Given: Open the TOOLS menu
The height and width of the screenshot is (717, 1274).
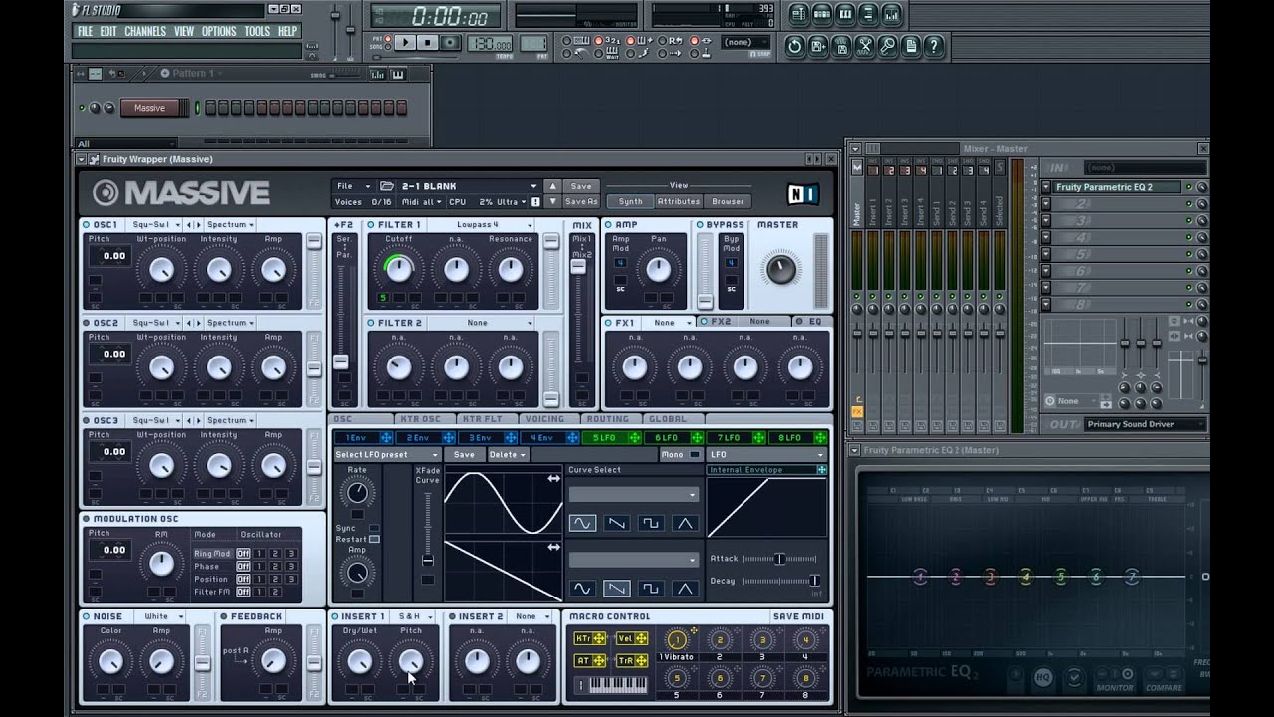Looking at the screenshot, I should pos(257,31).
